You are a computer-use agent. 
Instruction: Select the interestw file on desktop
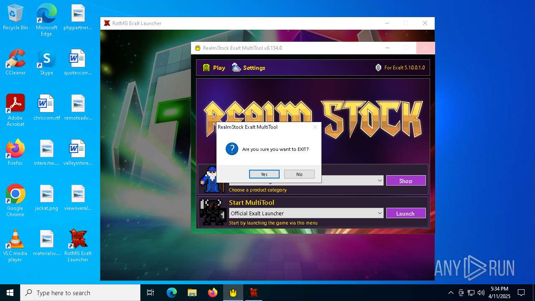(x=46, y=153)
